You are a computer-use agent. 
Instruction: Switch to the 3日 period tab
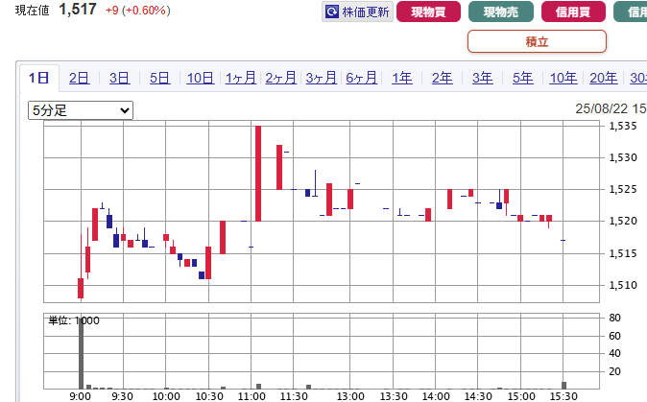119,78
